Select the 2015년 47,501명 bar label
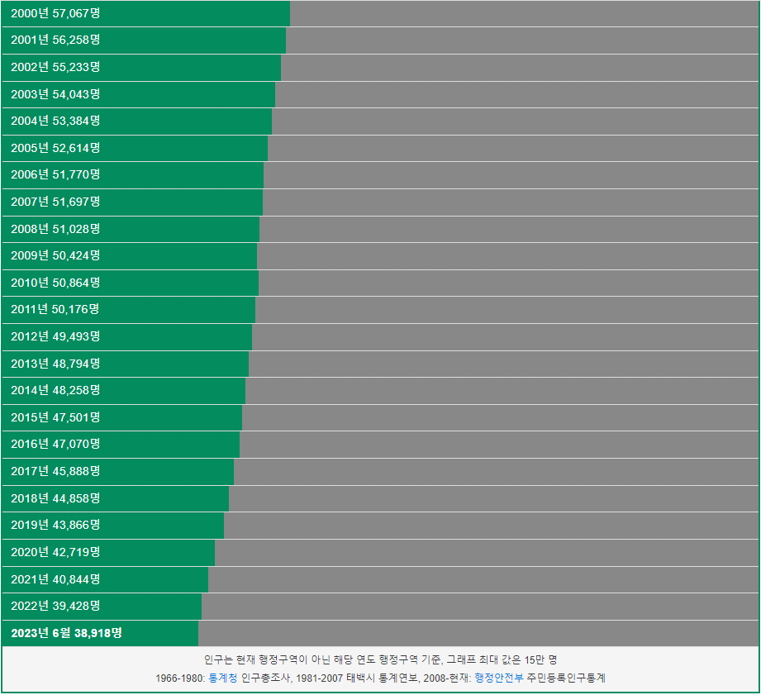Screen dimensions: 761x695 coord(55,418)
